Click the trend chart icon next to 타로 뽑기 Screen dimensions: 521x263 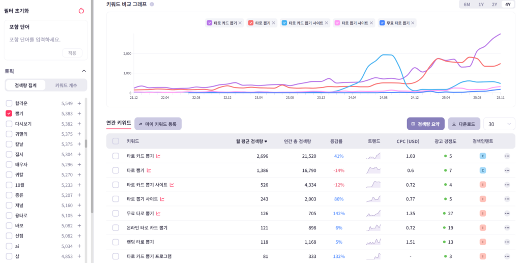[149, 170]
